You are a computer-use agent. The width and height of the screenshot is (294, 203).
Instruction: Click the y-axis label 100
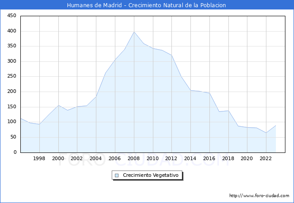click(12, 122)
